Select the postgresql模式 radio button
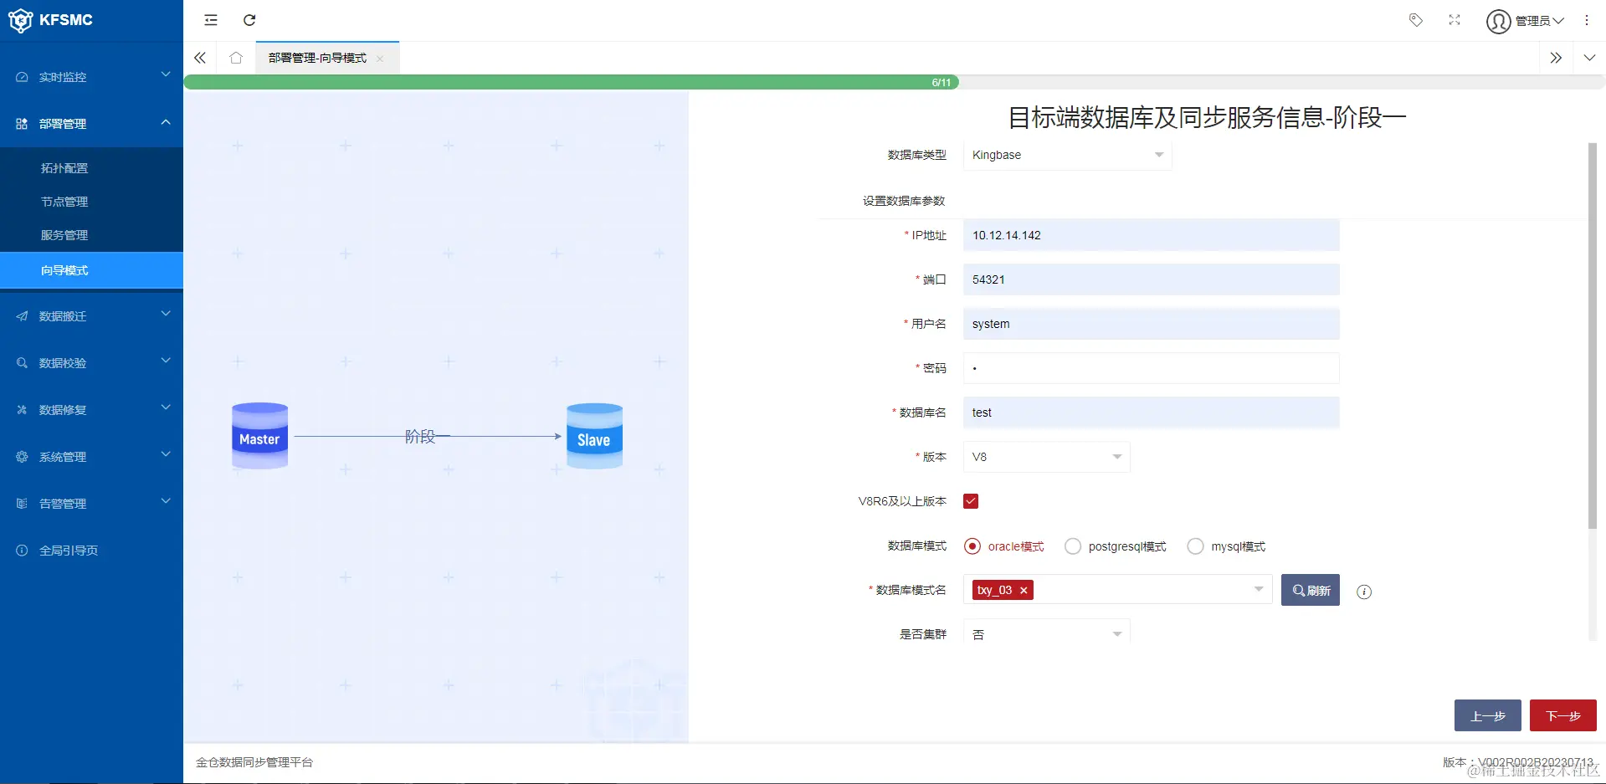The image size is (1606, 784). [x=1072, y=546]
